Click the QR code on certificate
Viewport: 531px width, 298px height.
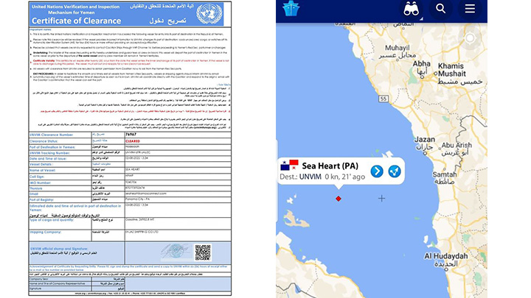203,252
